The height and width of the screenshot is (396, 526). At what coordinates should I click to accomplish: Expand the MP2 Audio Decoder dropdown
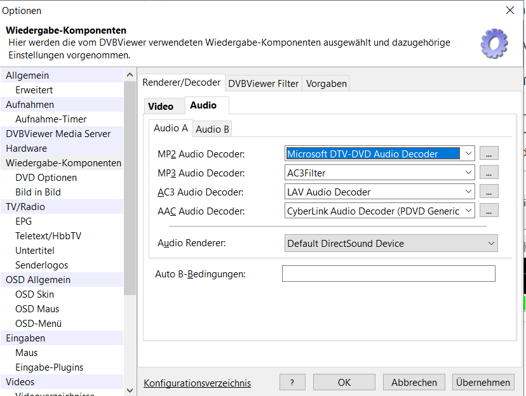pyautogui.click(x=468, y=154)
